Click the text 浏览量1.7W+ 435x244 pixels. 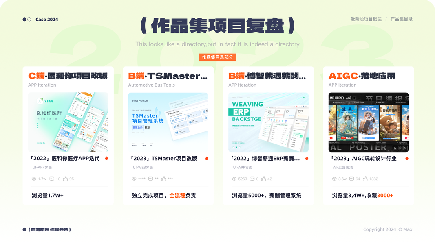47,196
